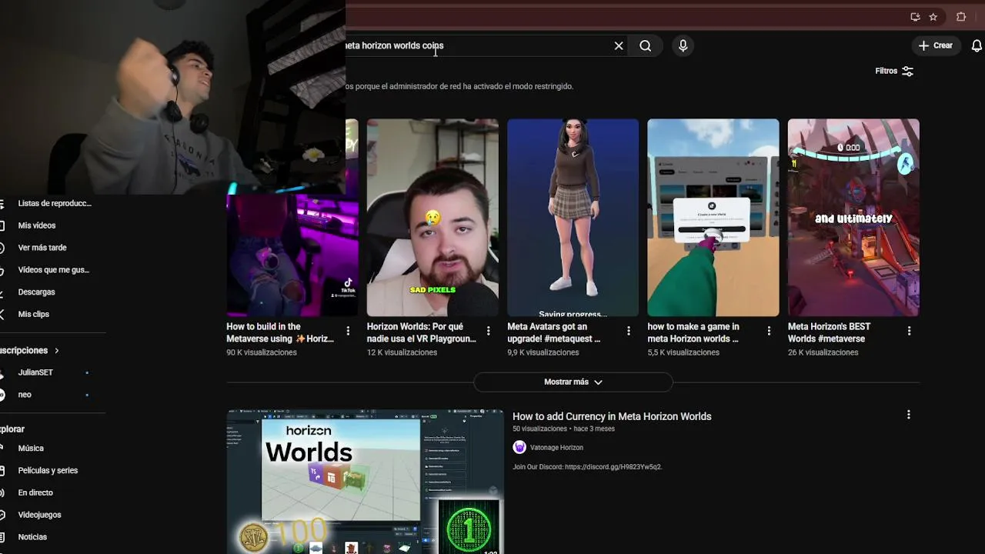
Task: Click the 9,9 K visualizaciones text
Action: pos(543,352)
